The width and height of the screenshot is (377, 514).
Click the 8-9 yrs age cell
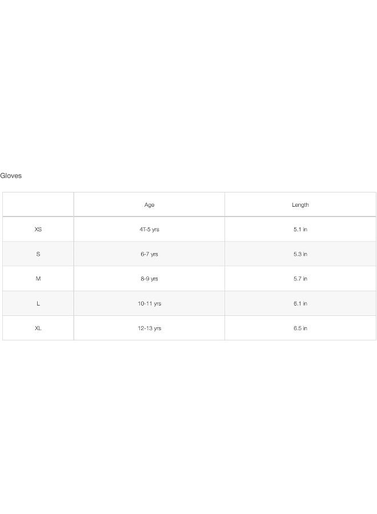click(x=149, y=279)
